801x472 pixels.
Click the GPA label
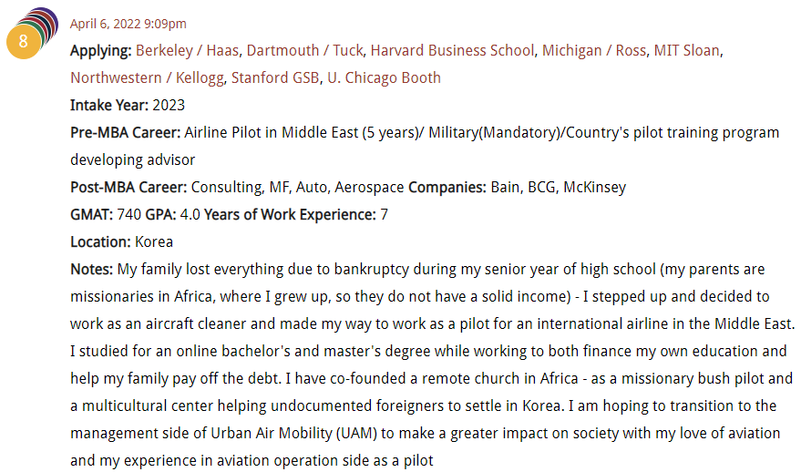(160, 215)
